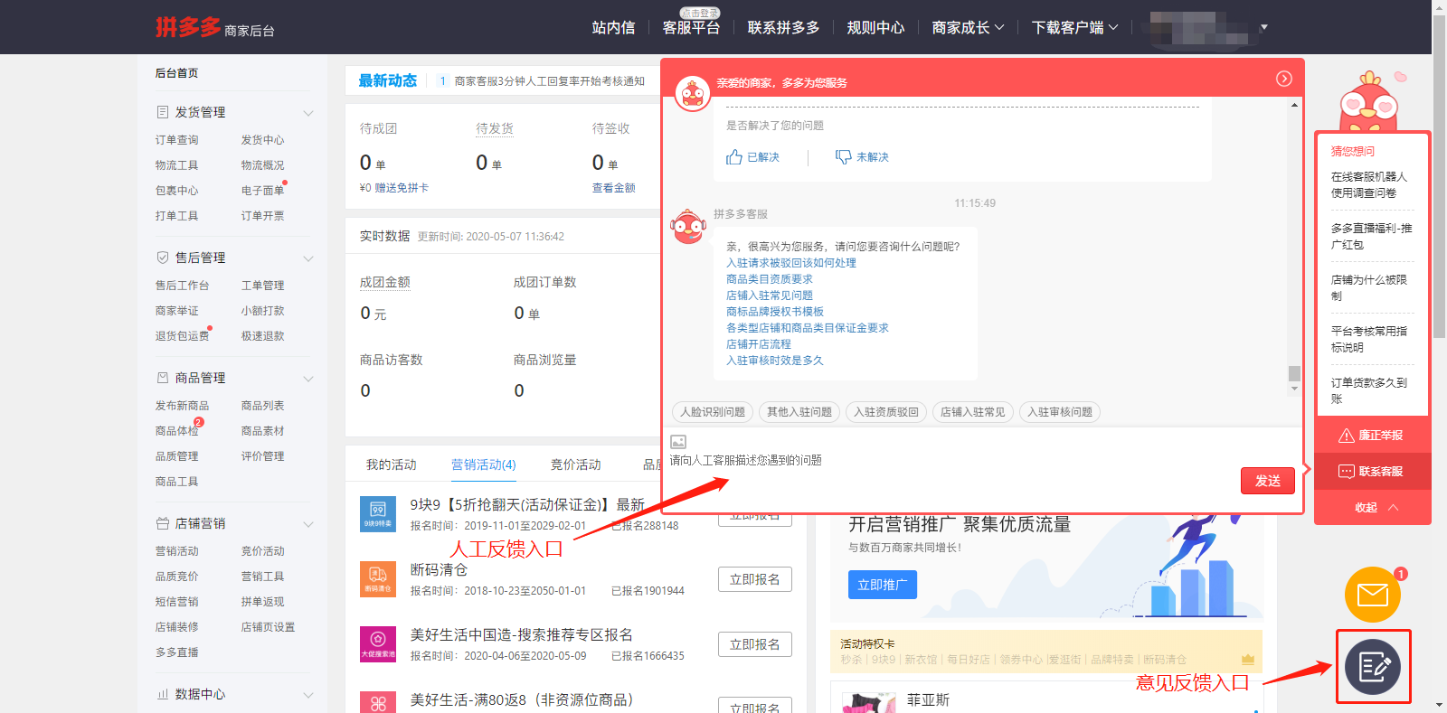Open link 商品类目资质要求
The height and width of the screenshot is (713, 1447).
[x=770, y=279]
